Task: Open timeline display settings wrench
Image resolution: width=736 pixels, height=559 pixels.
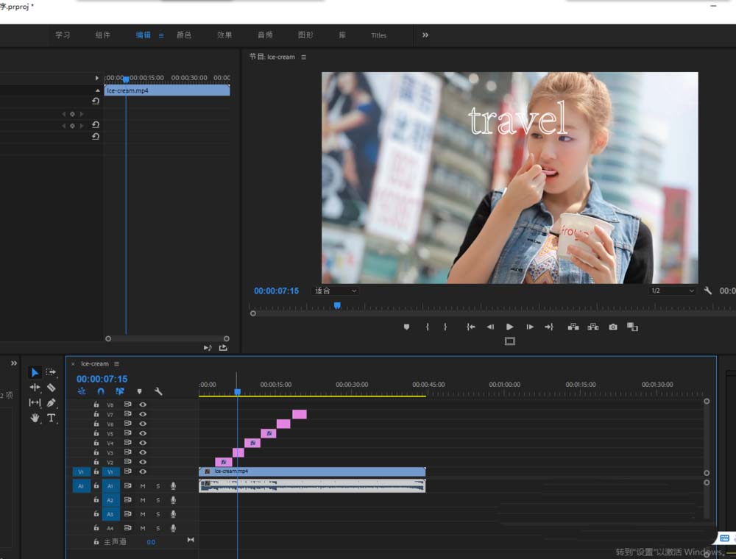Action: tap(158, 391)
